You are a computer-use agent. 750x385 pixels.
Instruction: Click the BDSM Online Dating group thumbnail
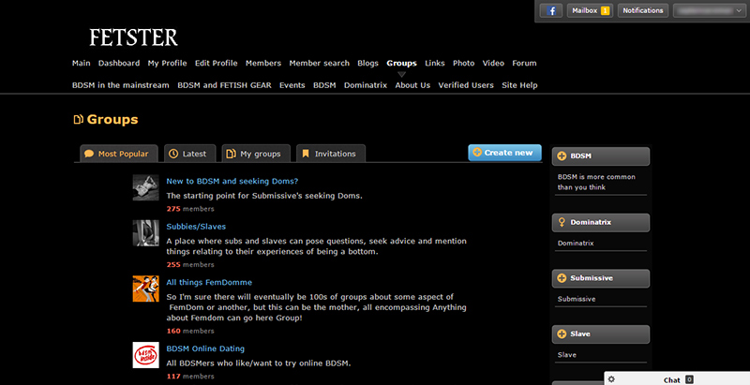[145, 355]
